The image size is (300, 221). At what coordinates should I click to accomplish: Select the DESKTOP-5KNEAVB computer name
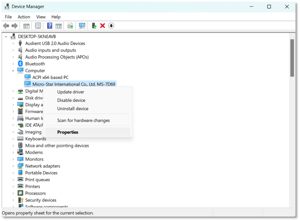37,37
